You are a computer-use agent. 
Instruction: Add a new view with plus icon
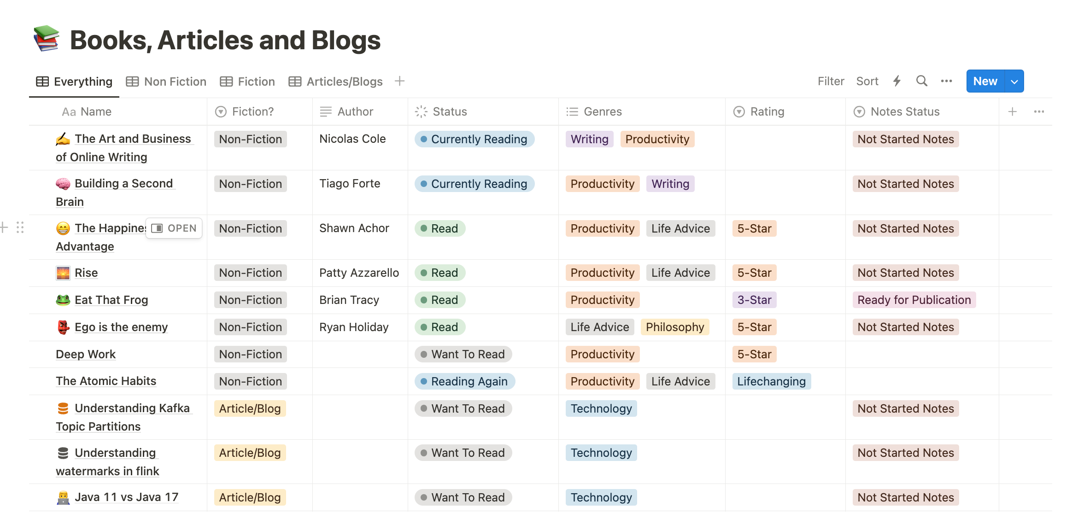click(399, 81)
